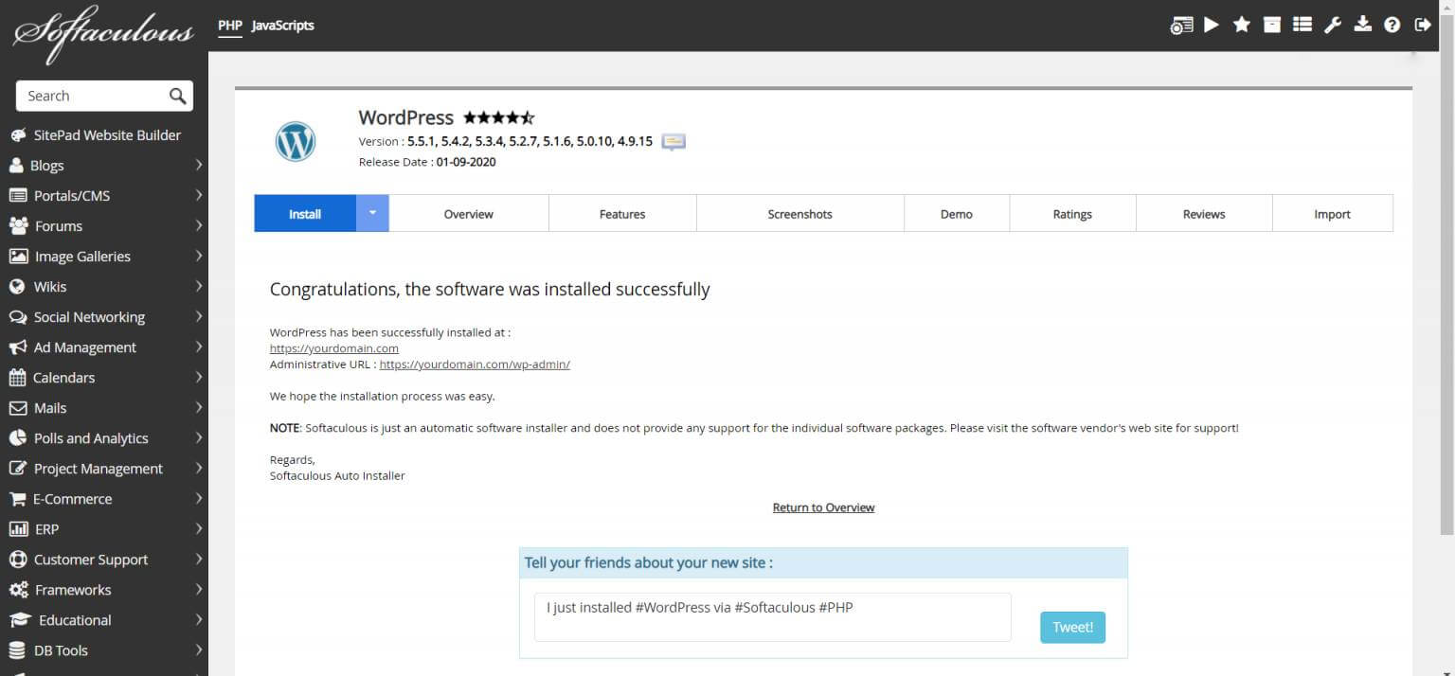
Task: Open the Screenshots tab
Action: click(x=800, y=214)
